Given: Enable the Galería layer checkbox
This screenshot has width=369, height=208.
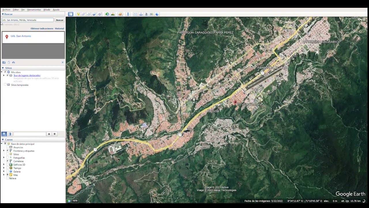Looking at the screenshot, I should coord(7,172).
